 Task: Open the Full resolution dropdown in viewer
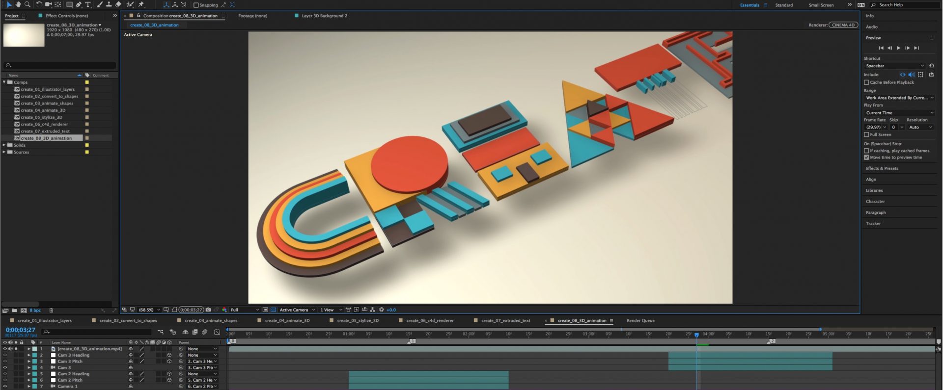(245, 310)
